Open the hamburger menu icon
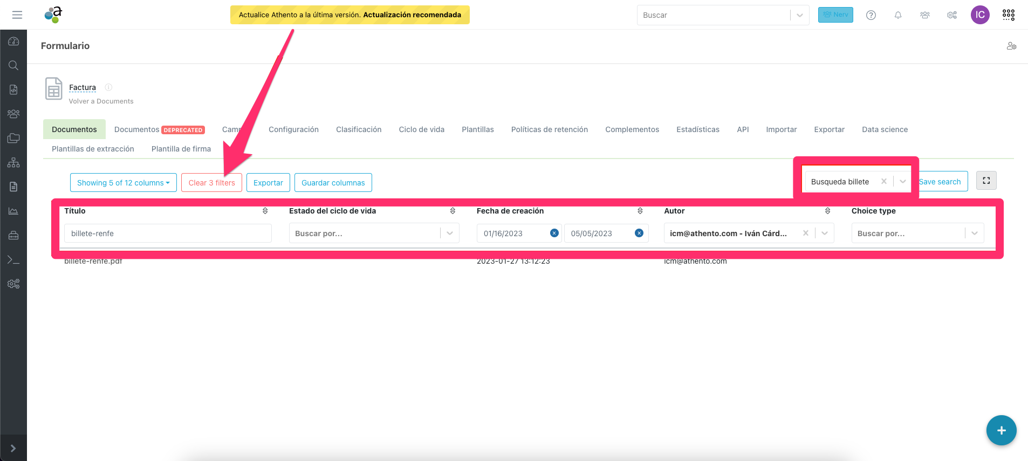 point(17,15)
